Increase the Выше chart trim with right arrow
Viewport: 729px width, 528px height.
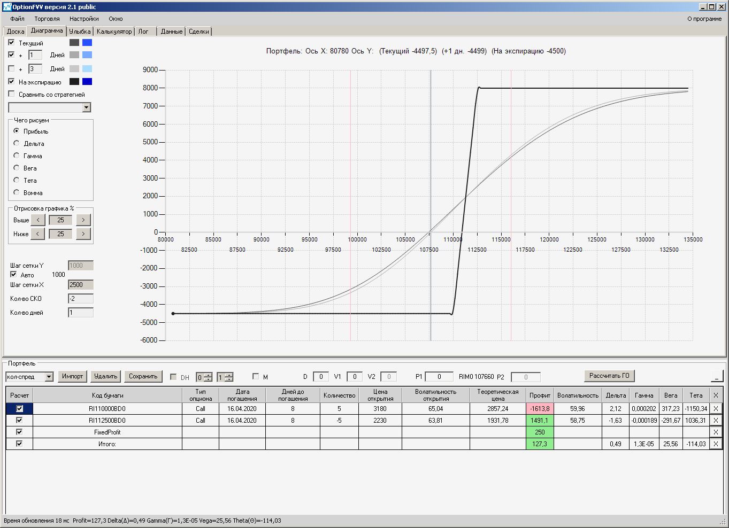[x=83, y=220]
